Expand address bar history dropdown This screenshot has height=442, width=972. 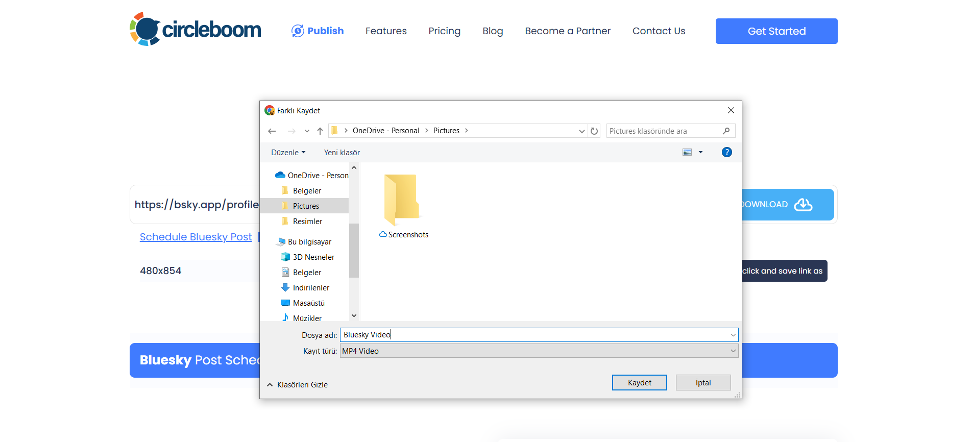tap(581, 131)
